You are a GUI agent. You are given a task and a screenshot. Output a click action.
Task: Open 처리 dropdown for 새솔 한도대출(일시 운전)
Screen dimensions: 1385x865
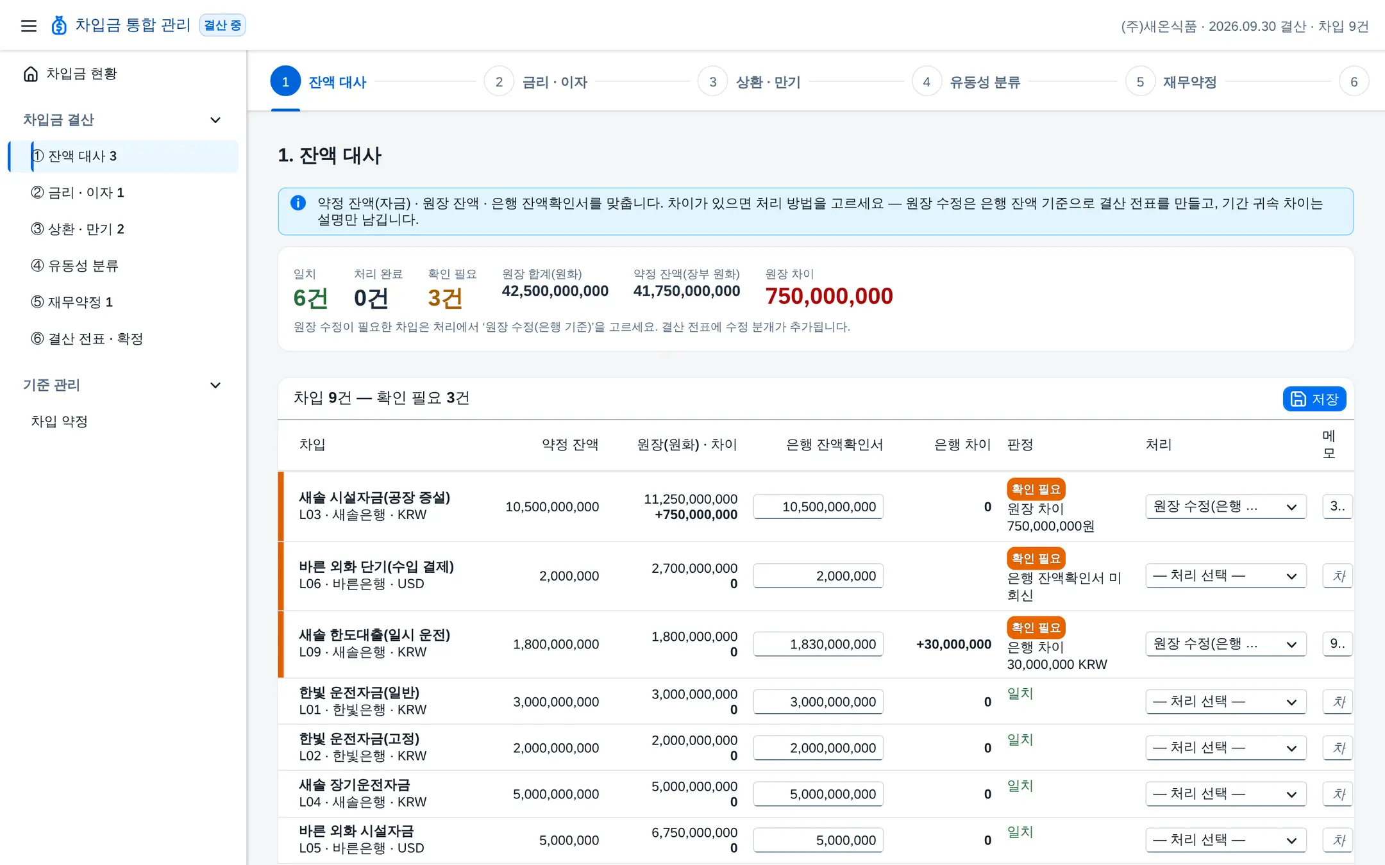coord(1226,644)
